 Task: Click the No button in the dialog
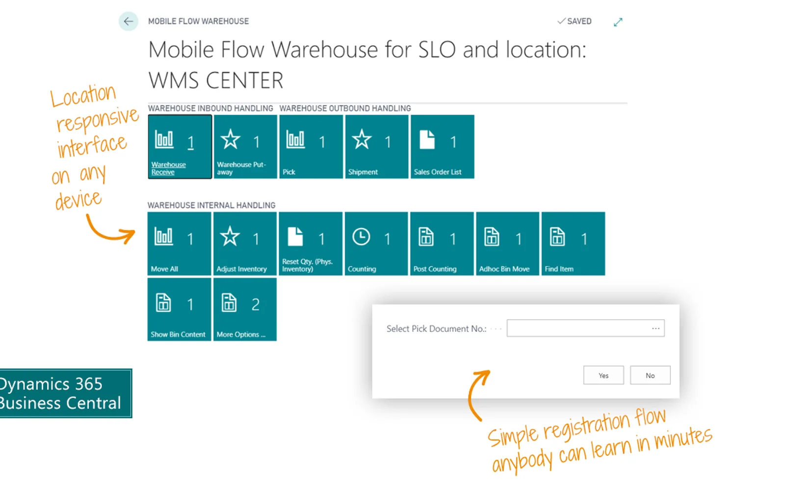tap(650, 375)
